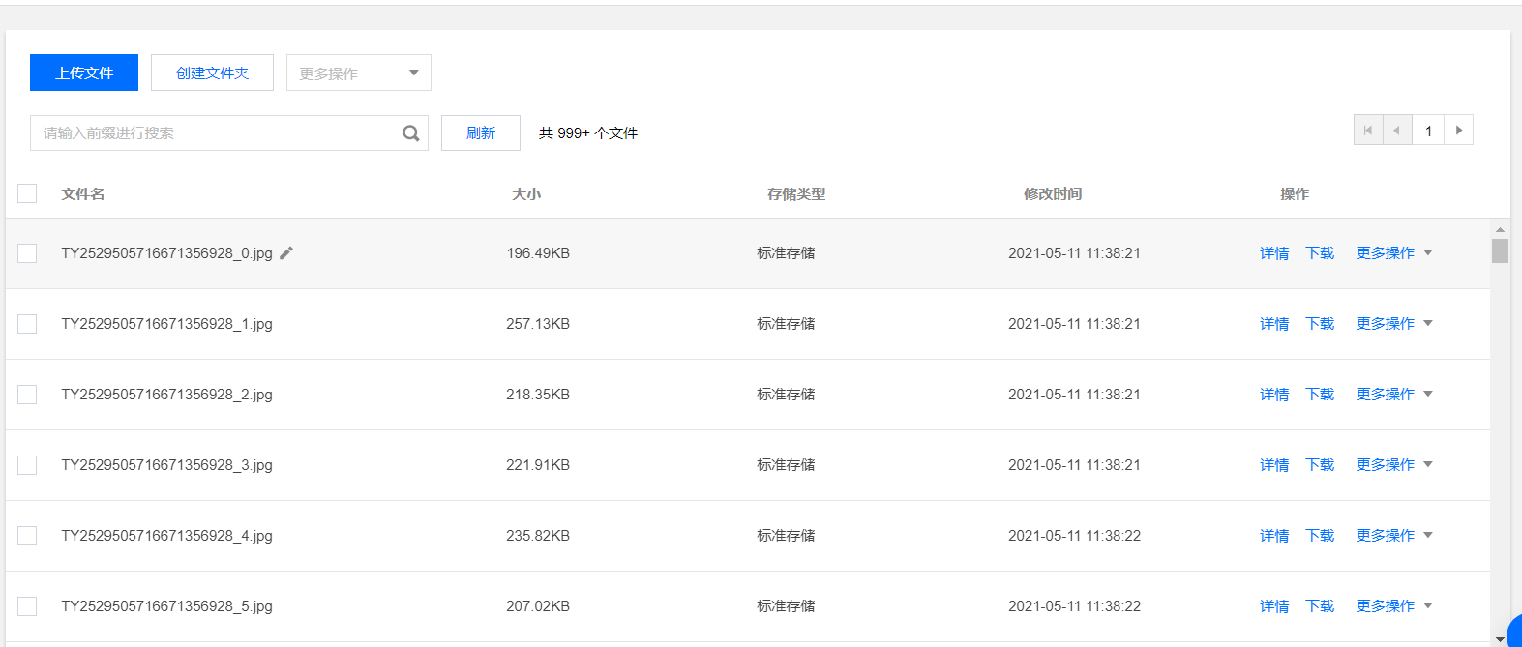This screenshot has width=1522, height=647.
Task: Open 详情 for the _4.jpg row
Action: tap(1274, 536)
